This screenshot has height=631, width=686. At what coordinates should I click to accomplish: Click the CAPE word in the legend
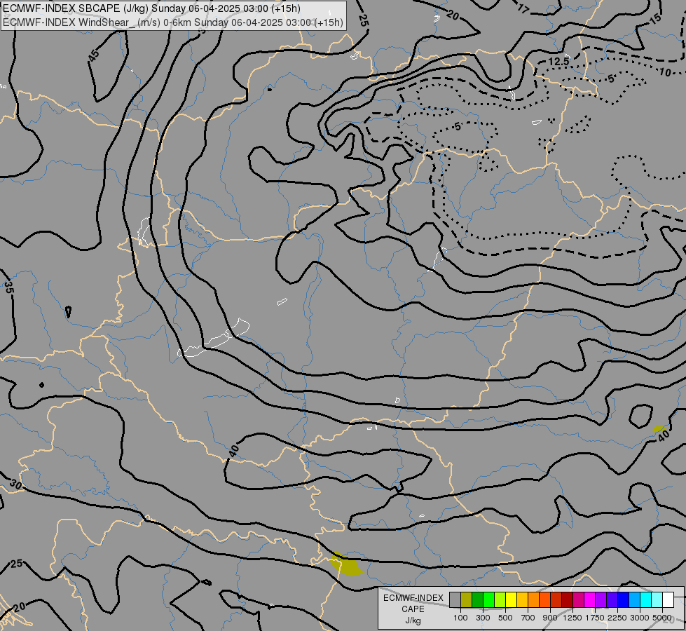point(413,609)
